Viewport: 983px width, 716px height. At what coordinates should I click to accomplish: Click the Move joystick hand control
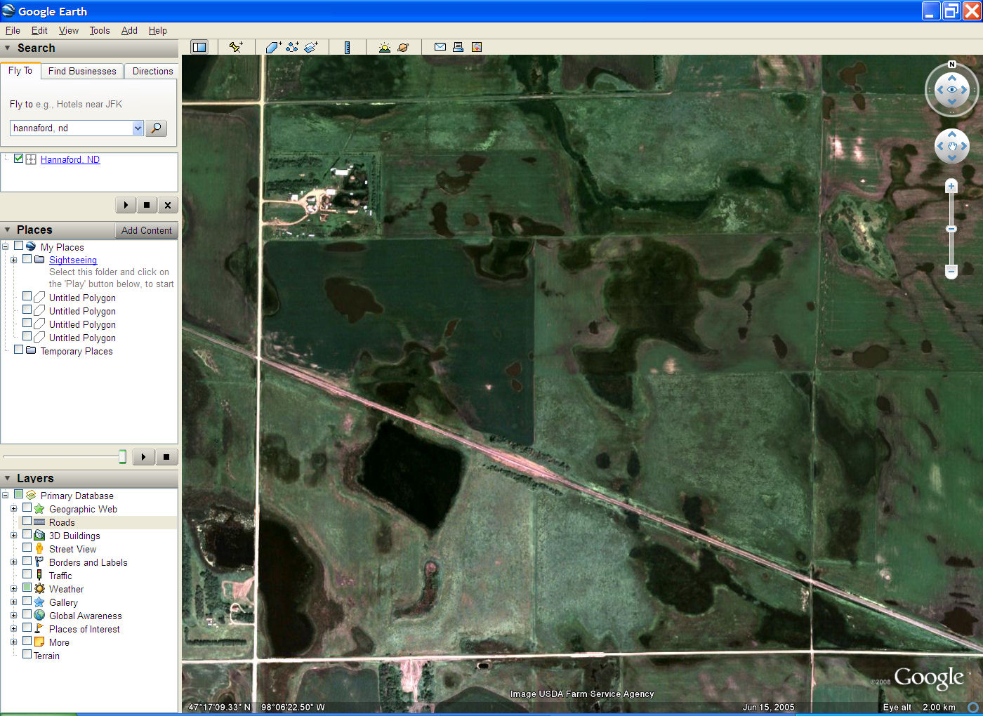[952, 146]
